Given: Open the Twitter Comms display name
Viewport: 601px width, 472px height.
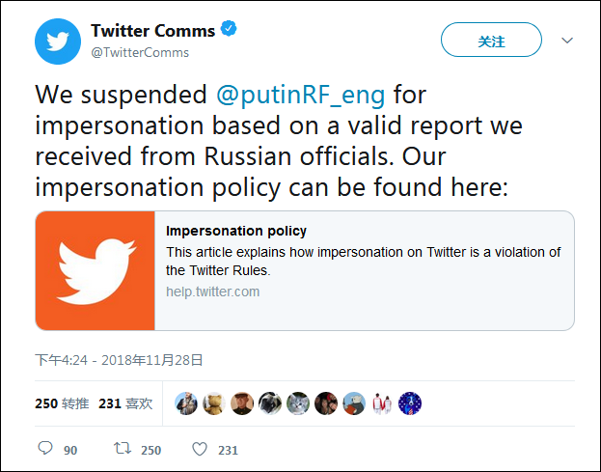Looking at the screenshot, I should (152, 31).
